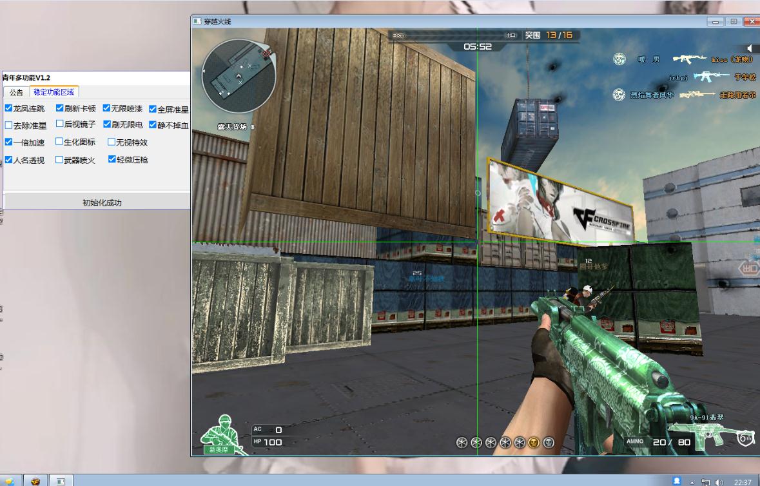
Task: Click the first silver kill medal icon
Action: [462, 442]
